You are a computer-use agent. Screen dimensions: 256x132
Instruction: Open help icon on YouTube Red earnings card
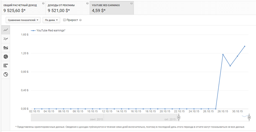(x=132, y=3)
